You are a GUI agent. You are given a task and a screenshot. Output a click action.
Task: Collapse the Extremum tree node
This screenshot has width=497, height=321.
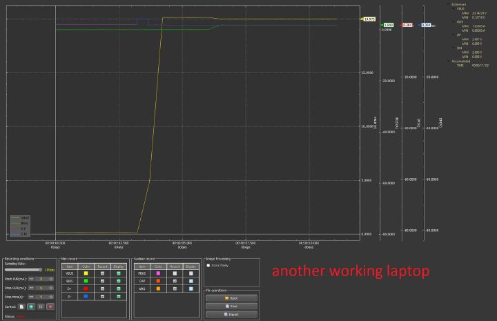449,4
